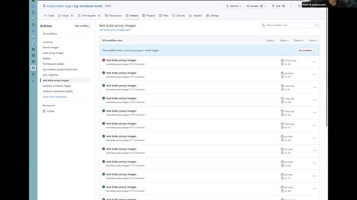Select the highlighted GitHub tab in browser sidebar
Image resolution: width=357 pixels, height=200 pixels.
33,68
